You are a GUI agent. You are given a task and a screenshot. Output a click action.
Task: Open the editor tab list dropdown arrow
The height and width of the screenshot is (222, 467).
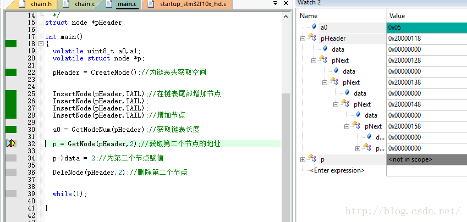275,3
